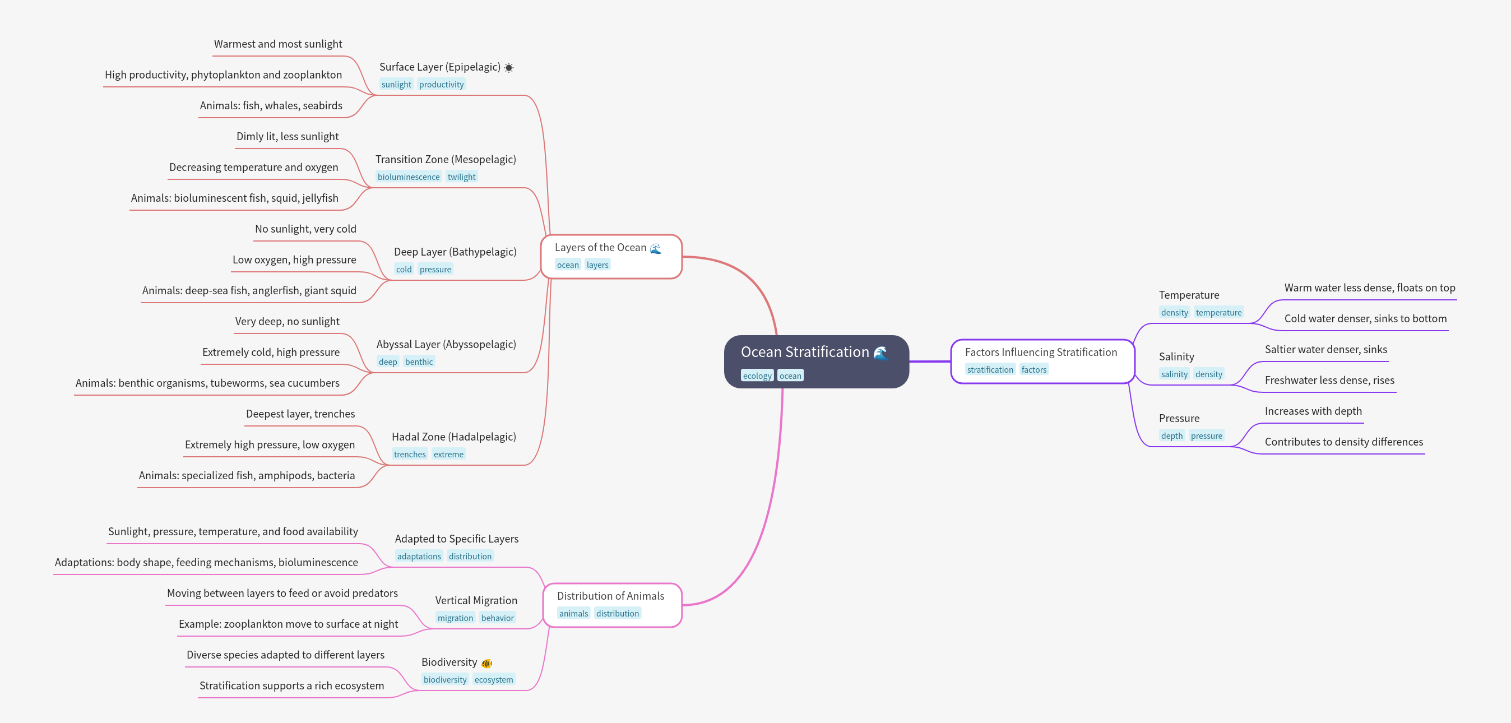Click the 'salinity' tag under the Salinity node

coord(1174,374)
